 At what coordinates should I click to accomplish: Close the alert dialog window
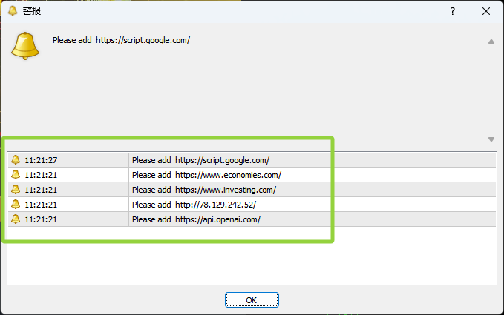(486, 11)
